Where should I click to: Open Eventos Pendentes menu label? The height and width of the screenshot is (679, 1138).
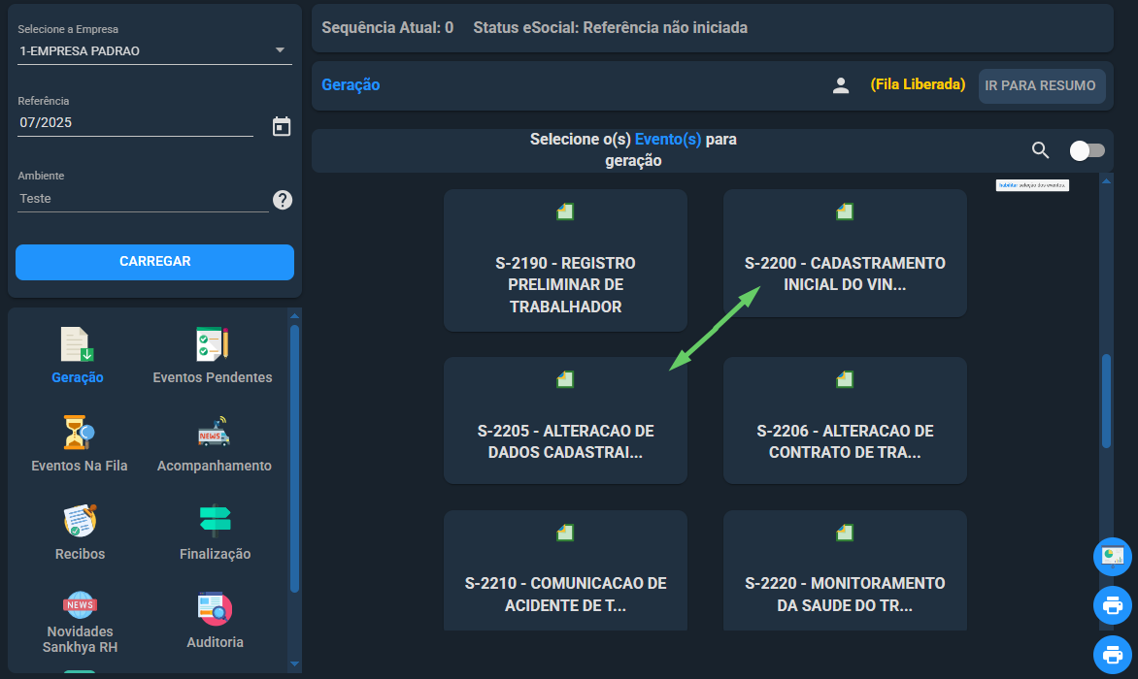213,377
